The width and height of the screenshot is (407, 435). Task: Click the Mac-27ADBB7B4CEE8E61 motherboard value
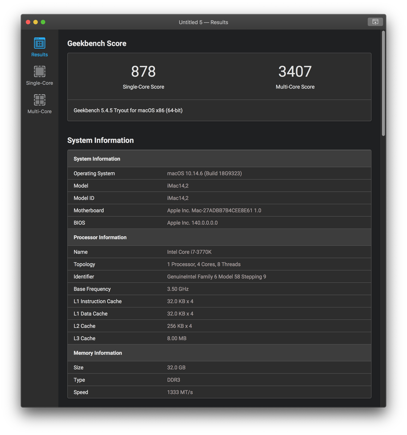[x=214, y=211]
